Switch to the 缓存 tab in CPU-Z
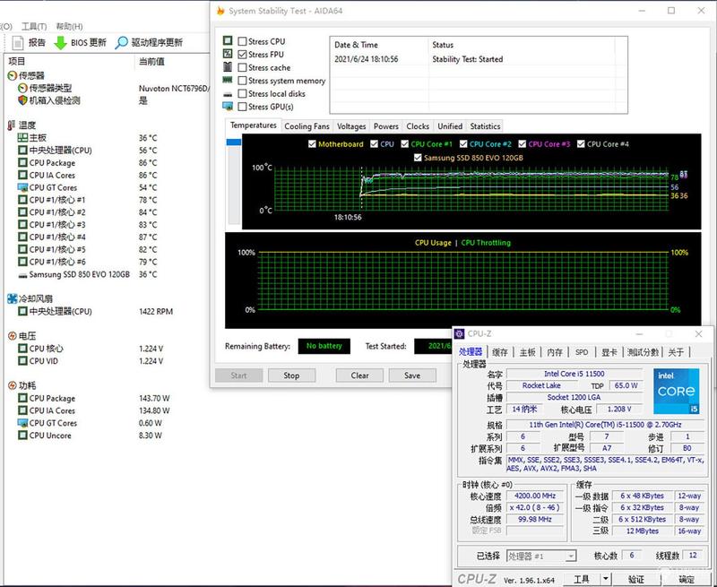This screenshot has height=587, width=717. click(500, 352)
